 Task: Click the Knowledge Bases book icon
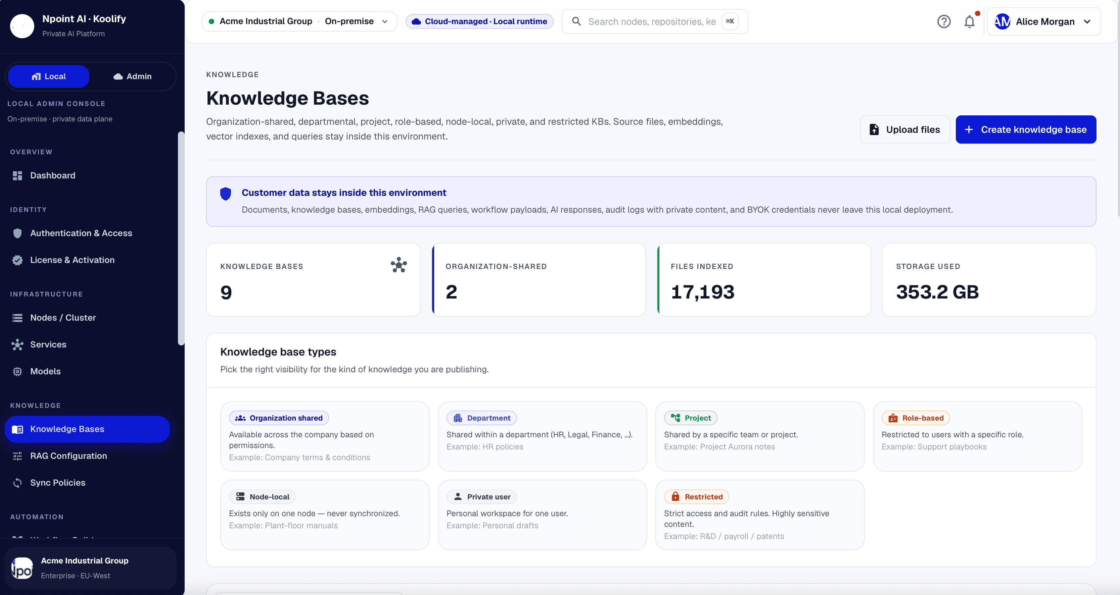pyautogui.click(x=17, y=430)
